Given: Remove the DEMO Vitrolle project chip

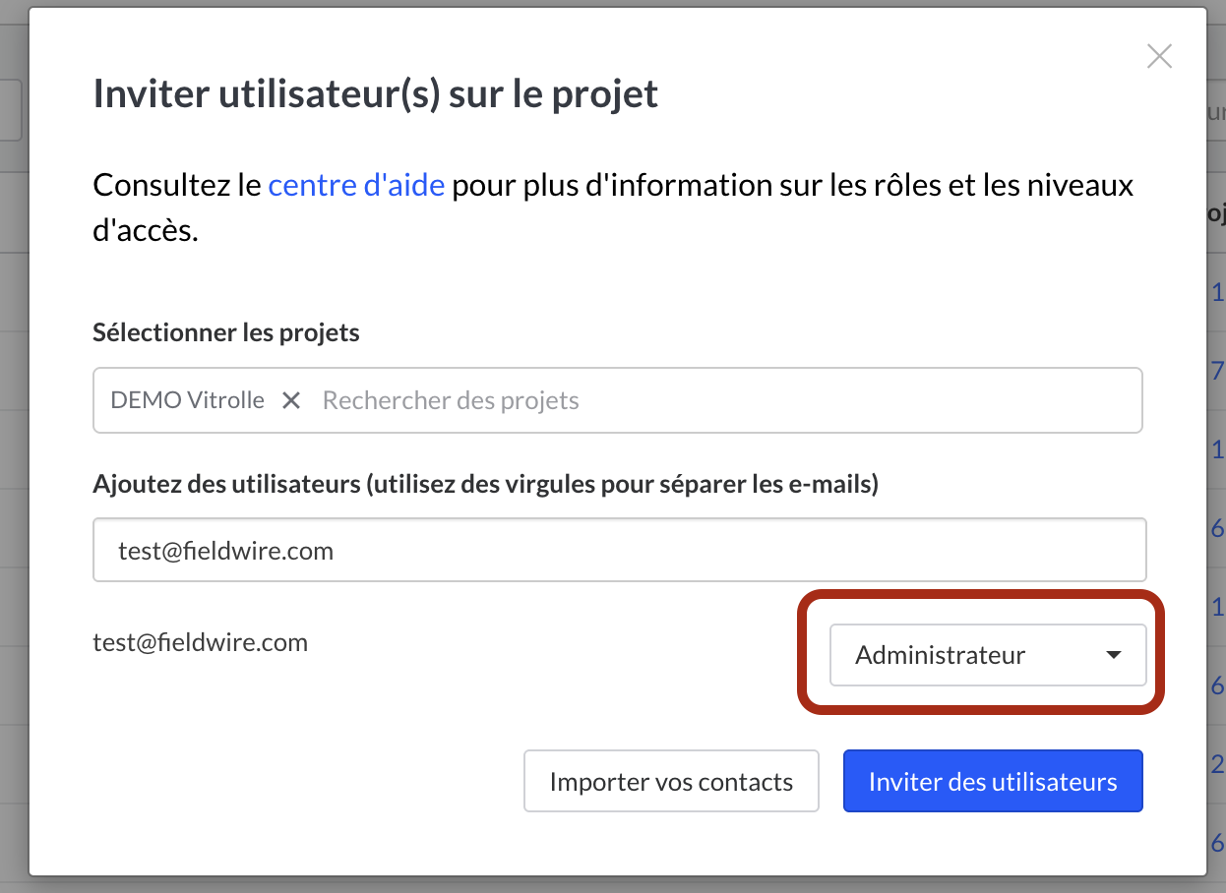Looking at the screenshot, I should click(x=291, y=400).
